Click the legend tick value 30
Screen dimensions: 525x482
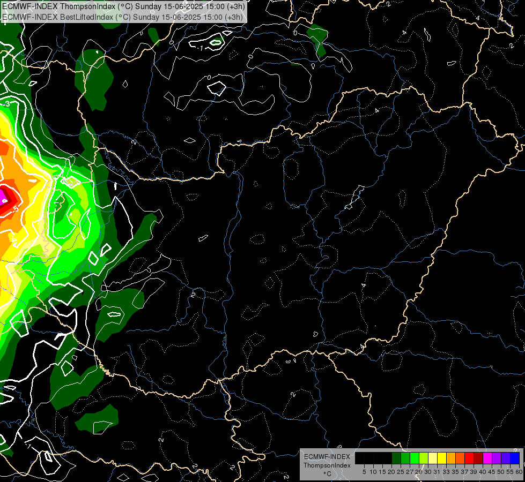428,472
